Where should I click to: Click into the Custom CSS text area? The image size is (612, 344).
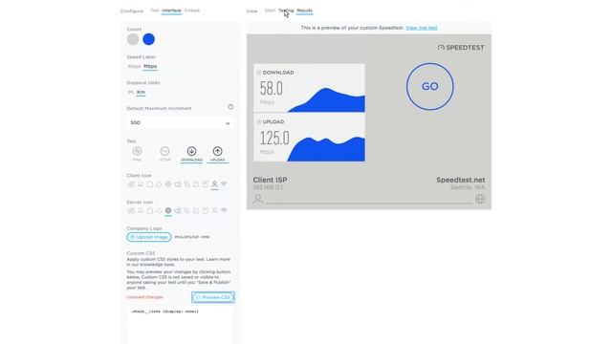(180, 325)
